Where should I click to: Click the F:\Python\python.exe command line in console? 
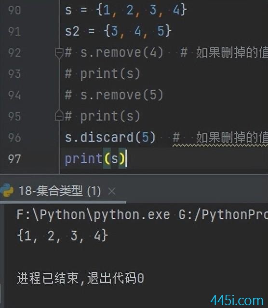142,214
